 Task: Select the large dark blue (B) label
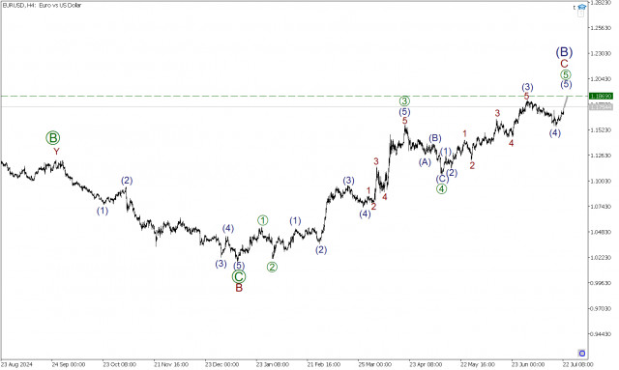pos(564,52)
